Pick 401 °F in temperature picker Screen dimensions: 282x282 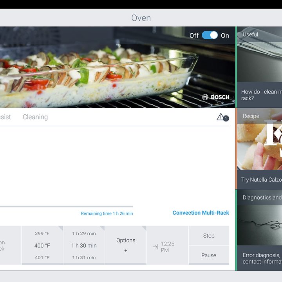(x=42, y=257)
